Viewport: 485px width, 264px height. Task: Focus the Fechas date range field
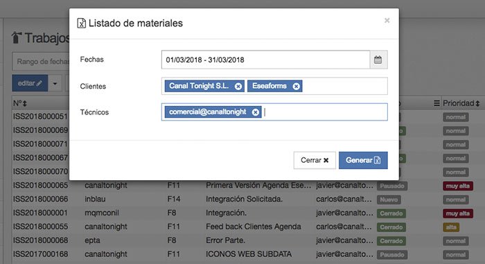pos(265,60)
